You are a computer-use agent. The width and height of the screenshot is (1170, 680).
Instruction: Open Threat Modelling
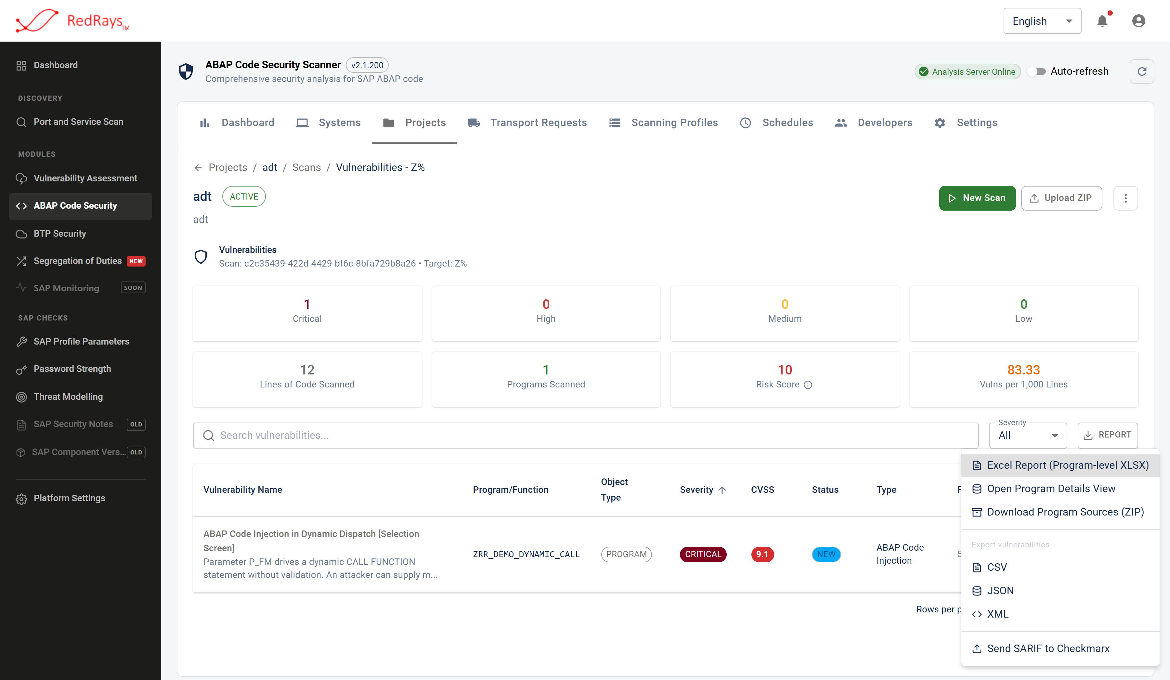click(80, 397)
